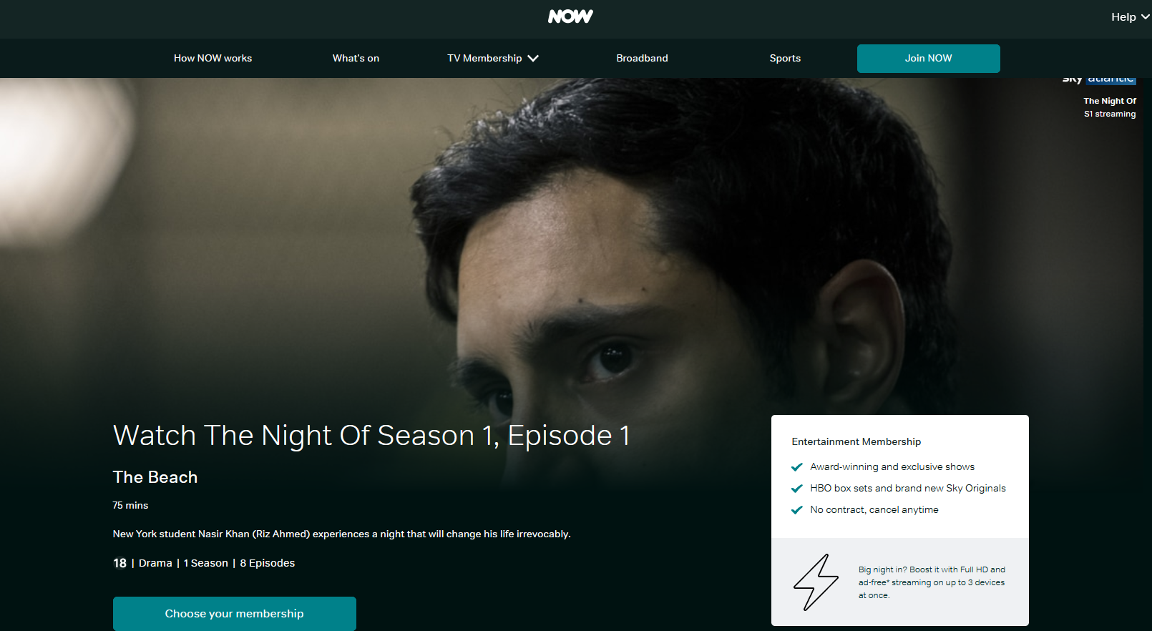This screenshot has height=631, width=1152.
Task: Click the Entertainment Membership heading
Action: [856, 441]
